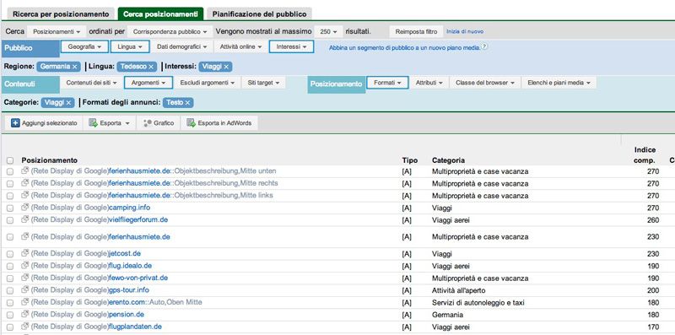
Task: Expand the Attributi dropdown
Action: coord(429,83)
